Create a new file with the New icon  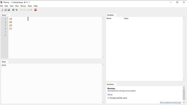pyautogui.click(x=2, y=10)
